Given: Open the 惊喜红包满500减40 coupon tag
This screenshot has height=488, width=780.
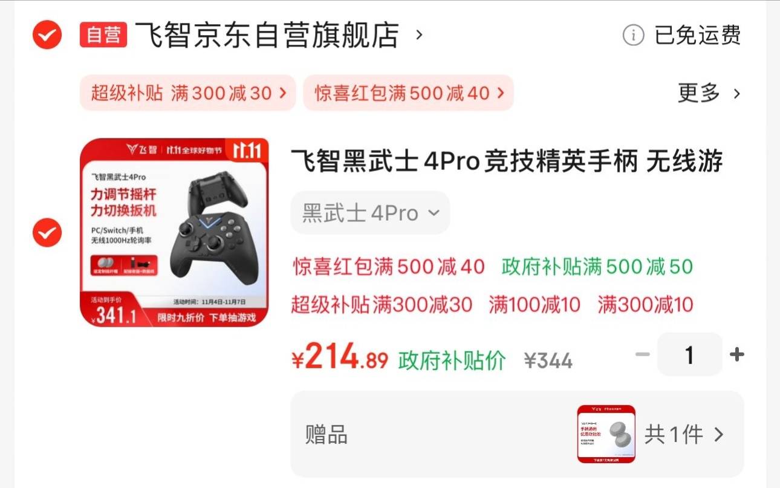Looking at the screenshot, I should [x=408, y=93].
